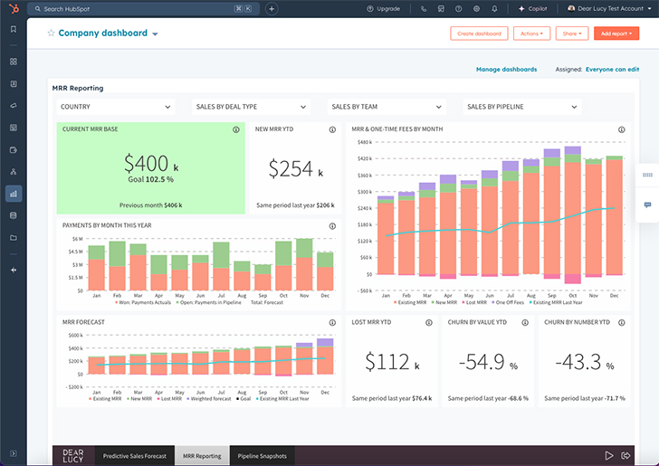Open the Actions dropdown menu
Screen dimensions: 659x466
tap(531, 33)
